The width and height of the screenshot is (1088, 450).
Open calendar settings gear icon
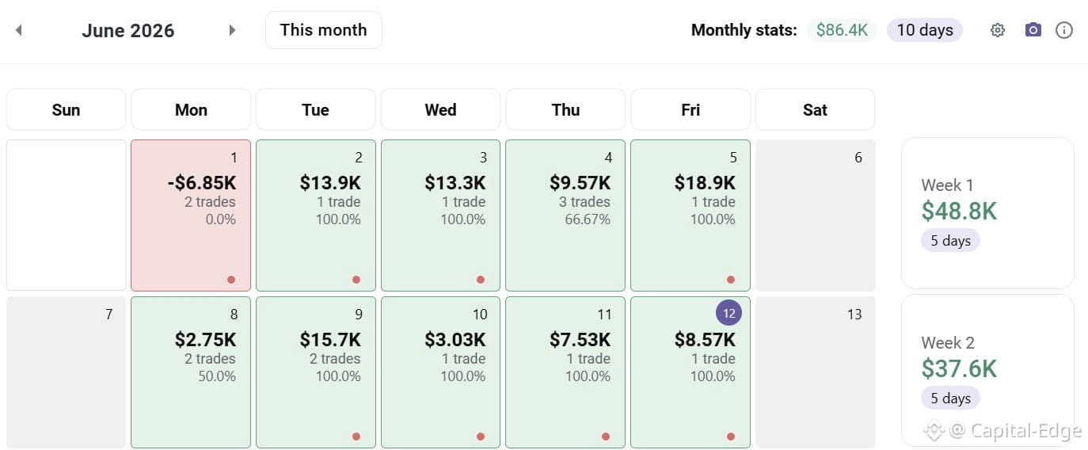998,30
